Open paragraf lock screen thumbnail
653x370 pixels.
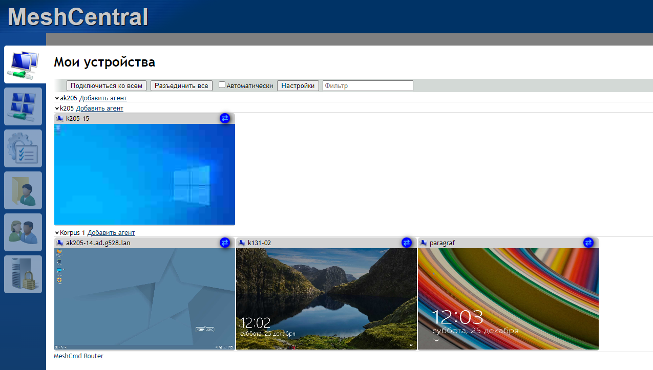coord(508,299)
